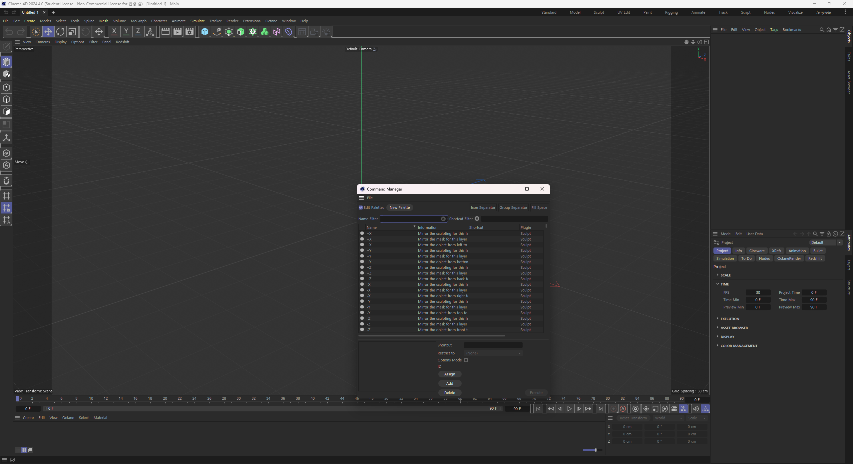Click timeline ruler at frame 30
This screenshot has width=853, height=464.
pos(238,398)
